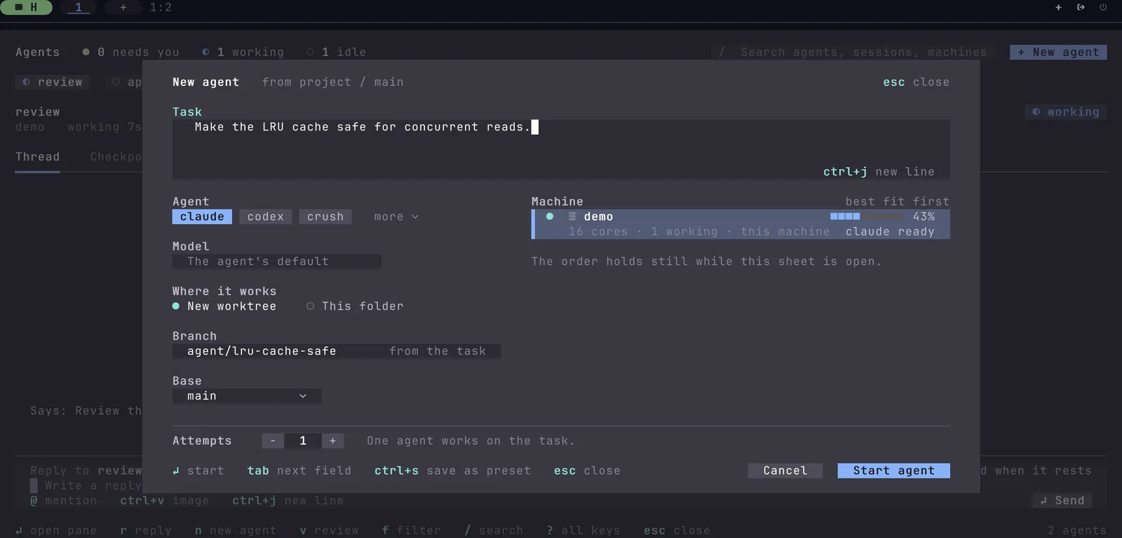Focus the Search agents field

[853, 52]
